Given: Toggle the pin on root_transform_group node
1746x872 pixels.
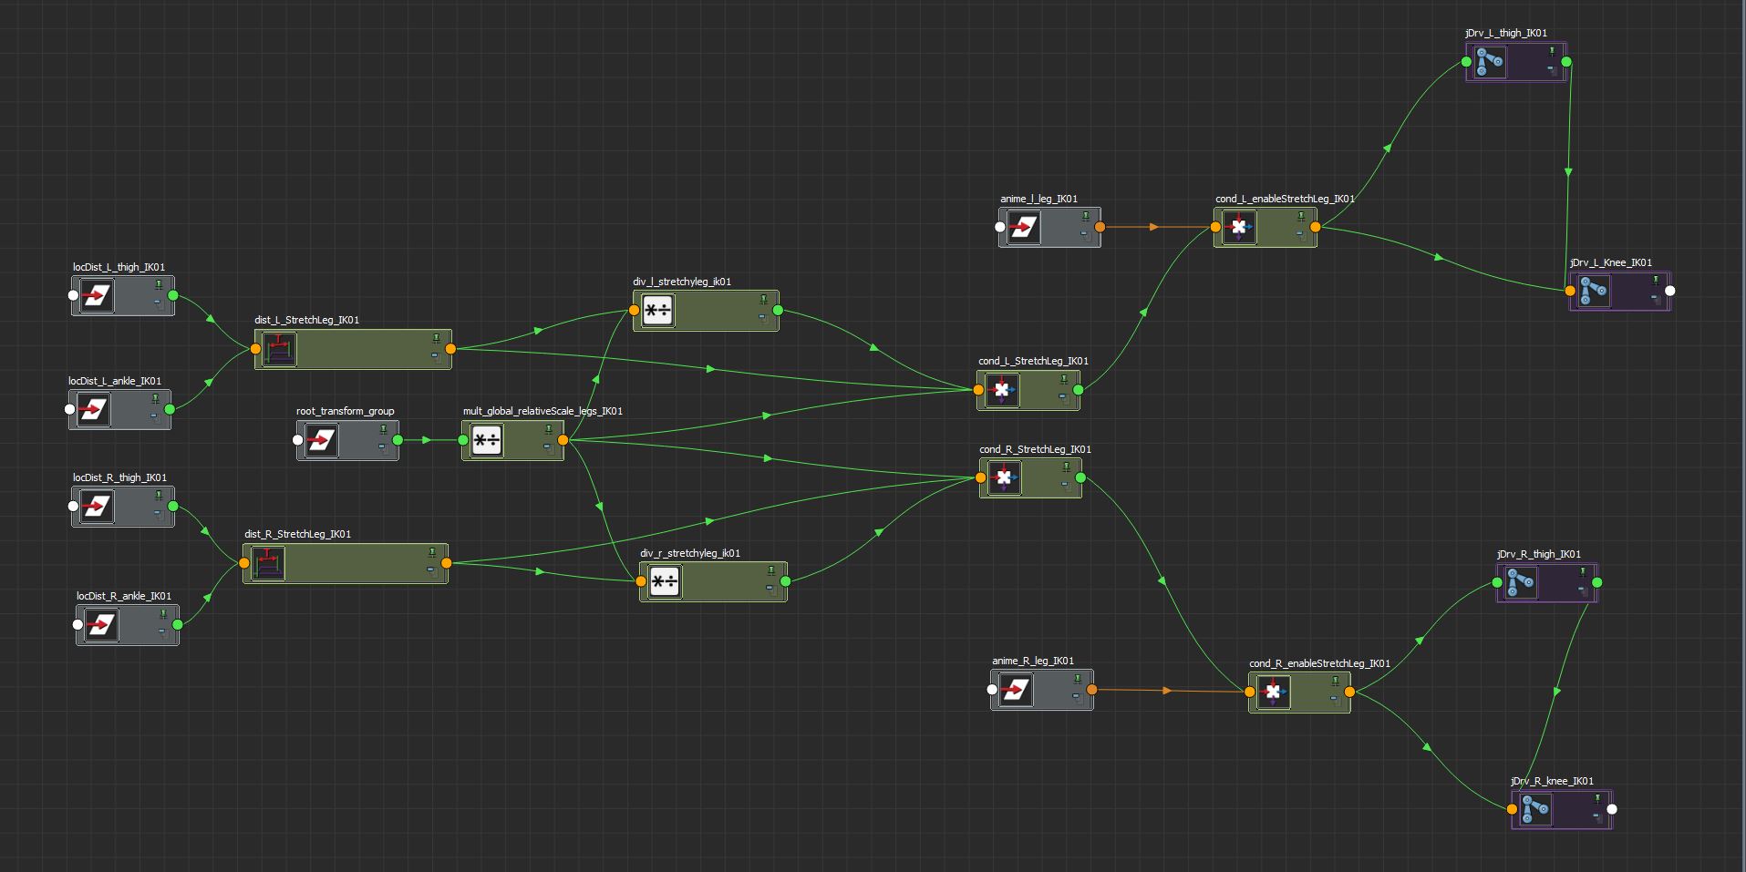Looking at the screenshot, I should pyautogui.click(x=384, y=429).
